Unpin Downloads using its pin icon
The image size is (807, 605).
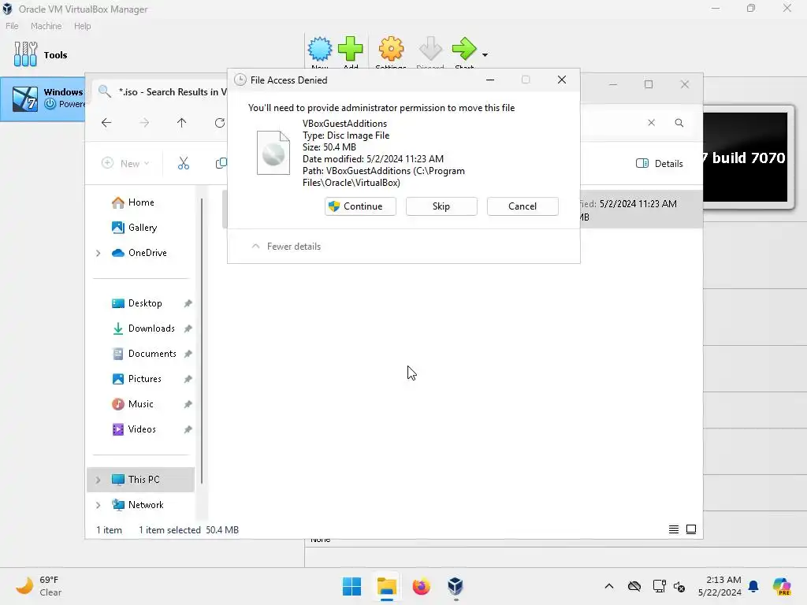point(188,328)
